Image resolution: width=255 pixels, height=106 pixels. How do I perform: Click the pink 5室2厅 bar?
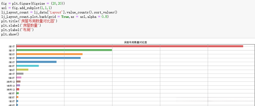(x=19, y=78)
